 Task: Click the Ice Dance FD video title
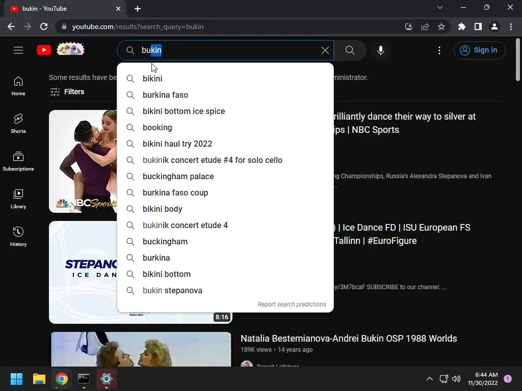point(402,234)
